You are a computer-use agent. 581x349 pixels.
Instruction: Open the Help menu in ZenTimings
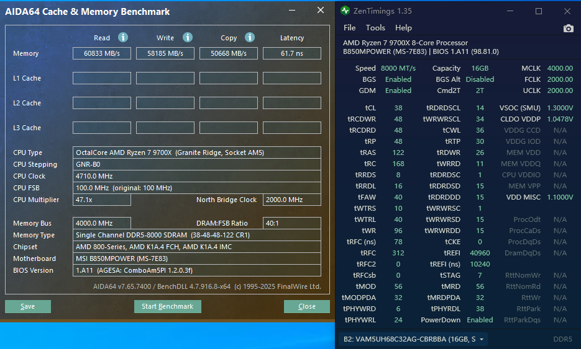click(x=403, y=28)
